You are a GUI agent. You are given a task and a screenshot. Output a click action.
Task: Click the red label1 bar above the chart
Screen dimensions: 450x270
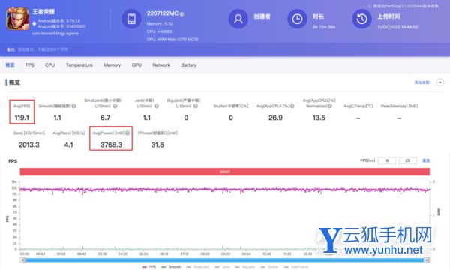(x=225, y=172)
